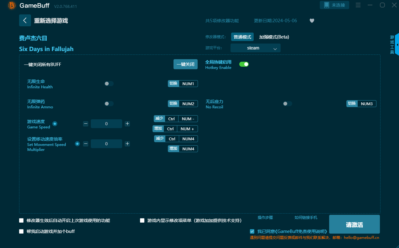Image resolution: width=399 pixels, height=248 pixels.
Task: Decrease Movement Speed Multiplier with minus button
Action: (x=85, y=144)
